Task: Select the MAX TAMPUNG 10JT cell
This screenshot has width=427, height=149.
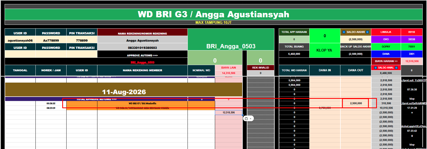Action: point(213,22)
